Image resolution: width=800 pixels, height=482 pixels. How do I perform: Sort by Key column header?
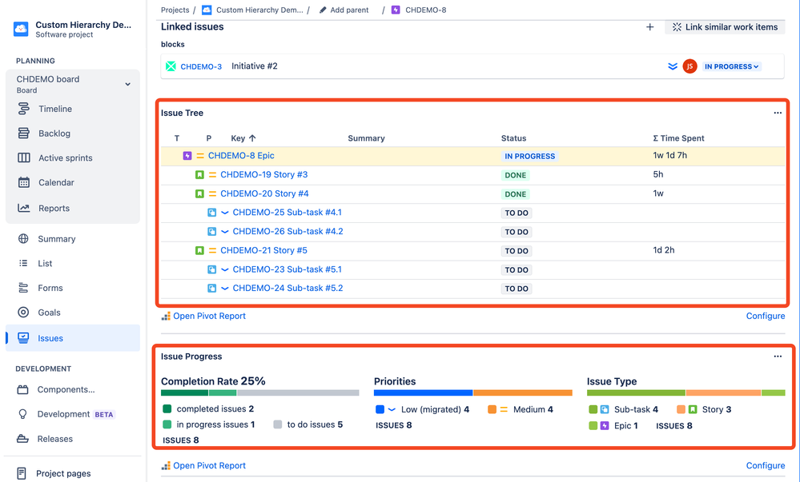[243, 138]
